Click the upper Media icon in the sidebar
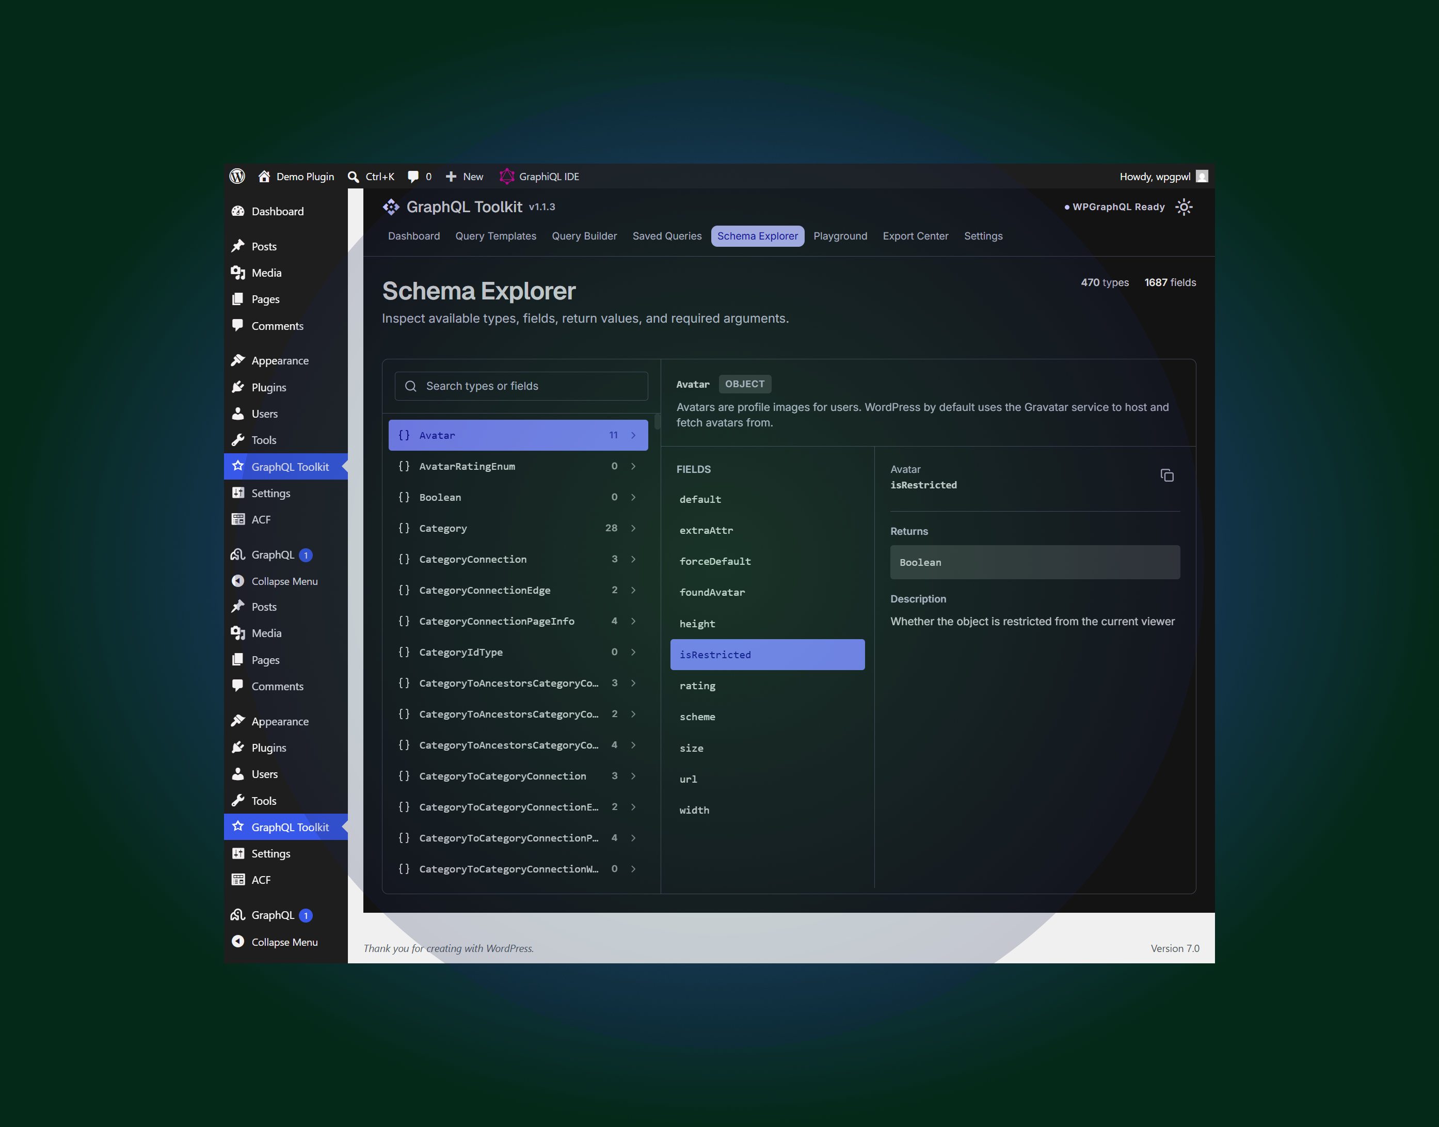This screenshot has height=1127, width=1439. (x=238, y=273)
